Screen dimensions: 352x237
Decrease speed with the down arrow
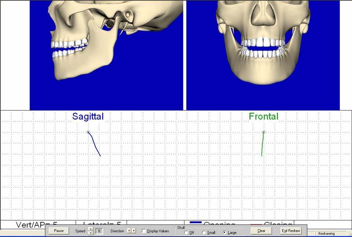pos(91,233)
